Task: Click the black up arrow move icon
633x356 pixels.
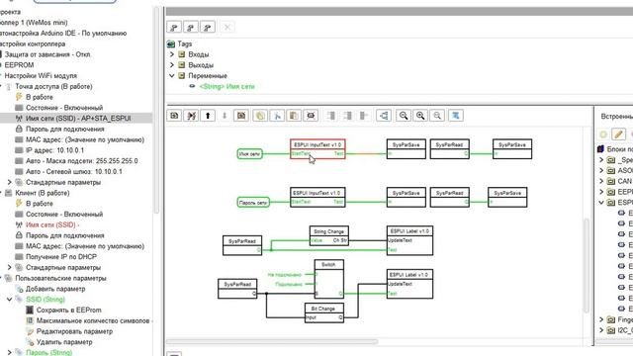Action: [208, 116]
